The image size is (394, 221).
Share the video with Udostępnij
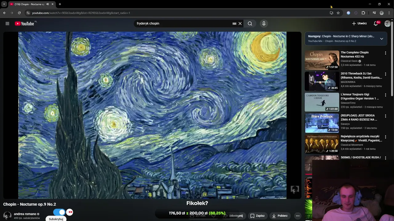(x=233, y=216)
